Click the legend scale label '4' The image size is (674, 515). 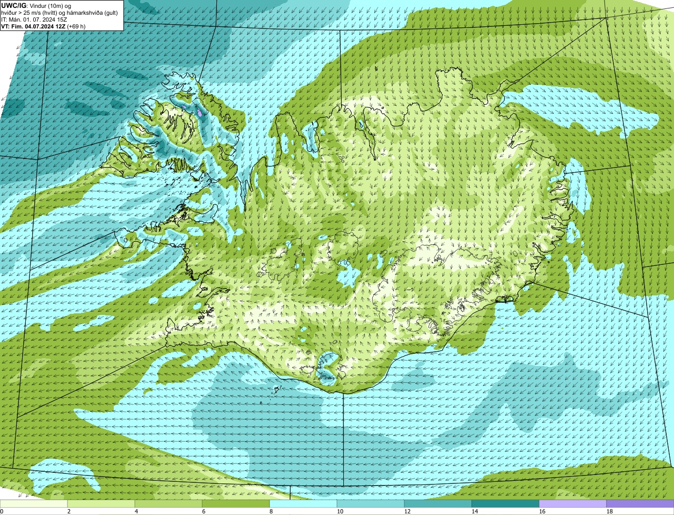pos(136,511)
